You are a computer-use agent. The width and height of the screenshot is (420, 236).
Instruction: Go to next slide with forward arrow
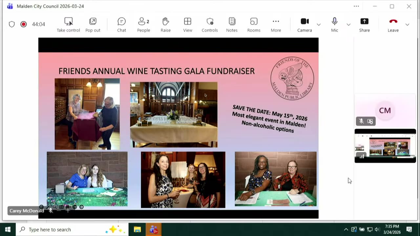pyautogui.click(x=81, y=207)
